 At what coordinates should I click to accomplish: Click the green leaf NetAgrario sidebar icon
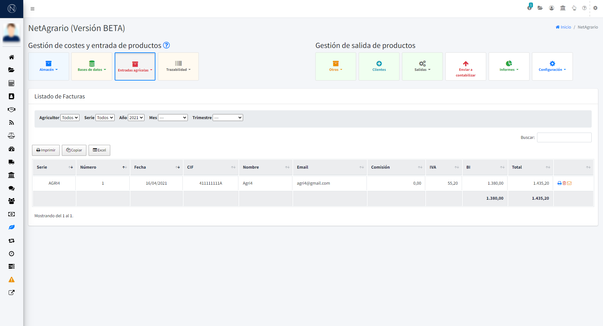(12, 227)
